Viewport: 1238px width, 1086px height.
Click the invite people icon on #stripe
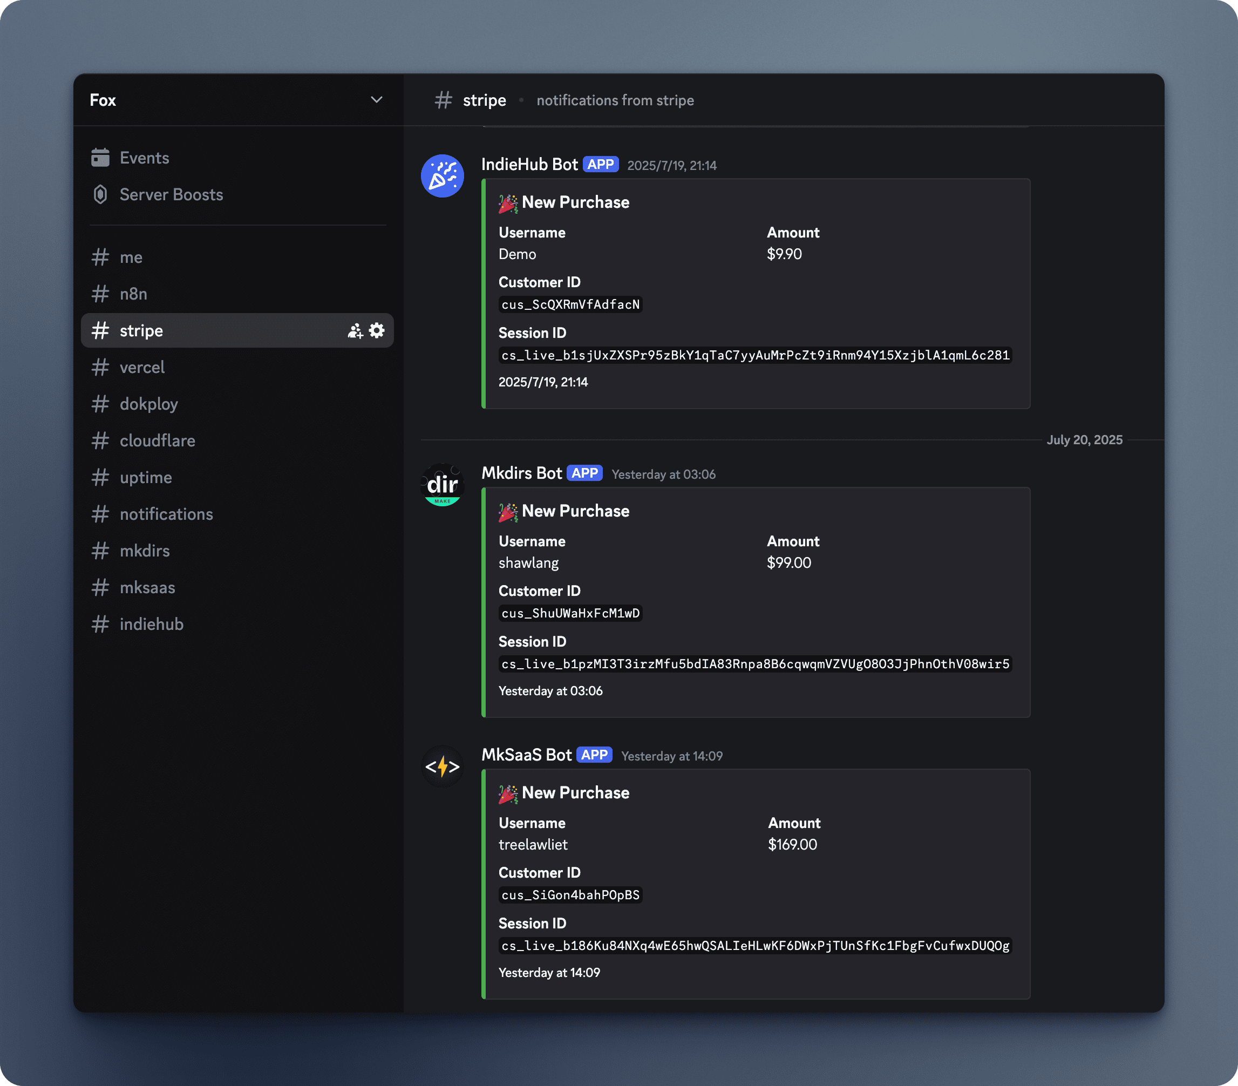(355, 331)
